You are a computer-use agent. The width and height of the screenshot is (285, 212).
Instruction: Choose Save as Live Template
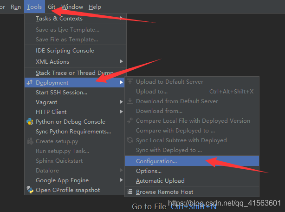(76, 30)
